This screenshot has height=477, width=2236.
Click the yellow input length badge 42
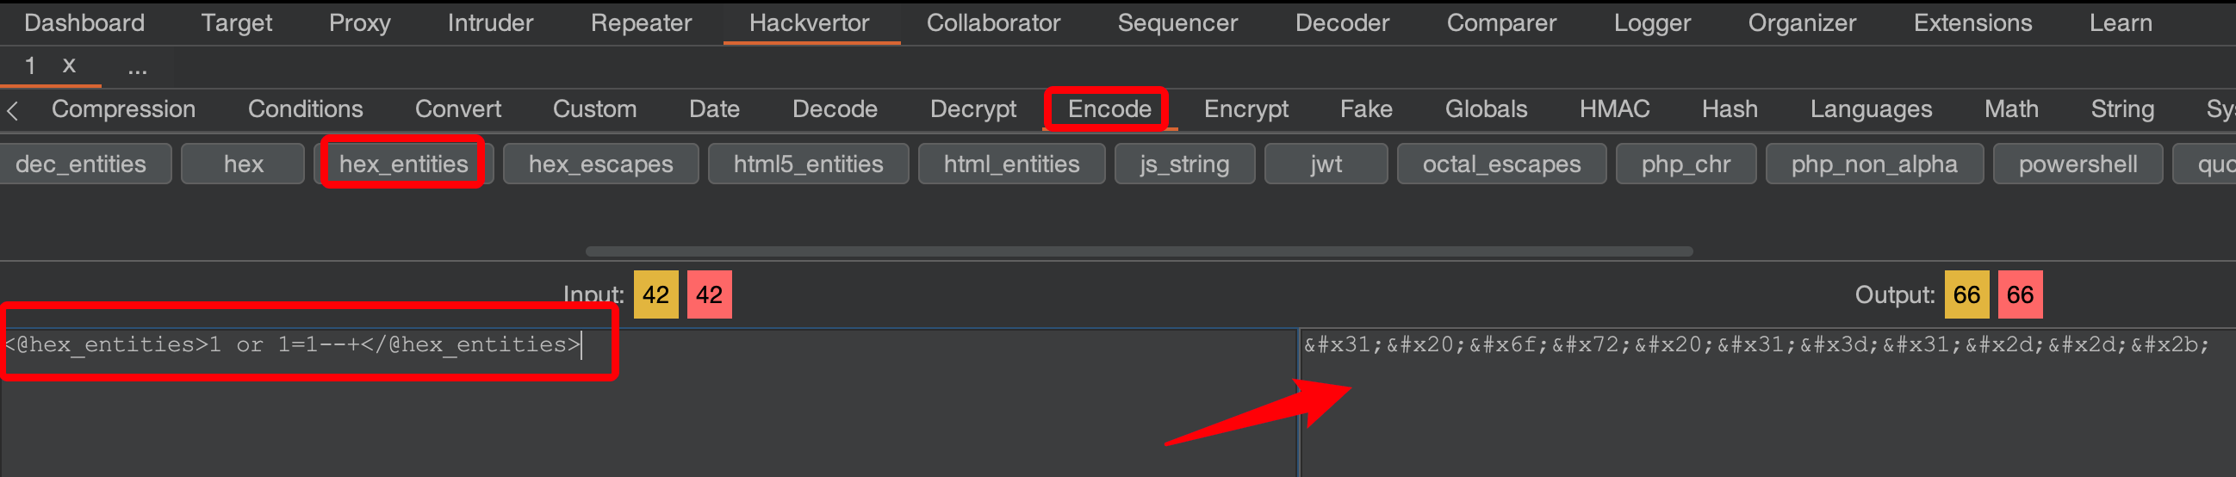[655, 294]
